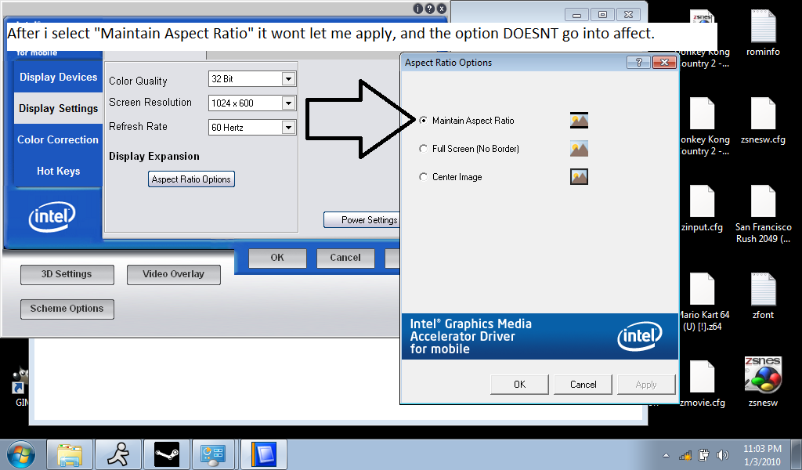Open the Windows Start menu
The width and height of the screenshot is (802, 470).
pyautogui.click(x=21, y=454)
